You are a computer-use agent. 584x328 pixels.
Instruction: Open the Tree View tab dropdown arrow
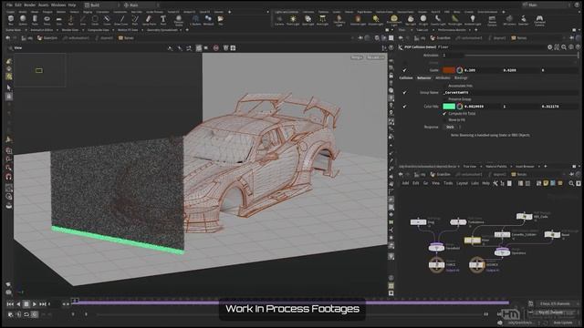[x=481, y=167]
